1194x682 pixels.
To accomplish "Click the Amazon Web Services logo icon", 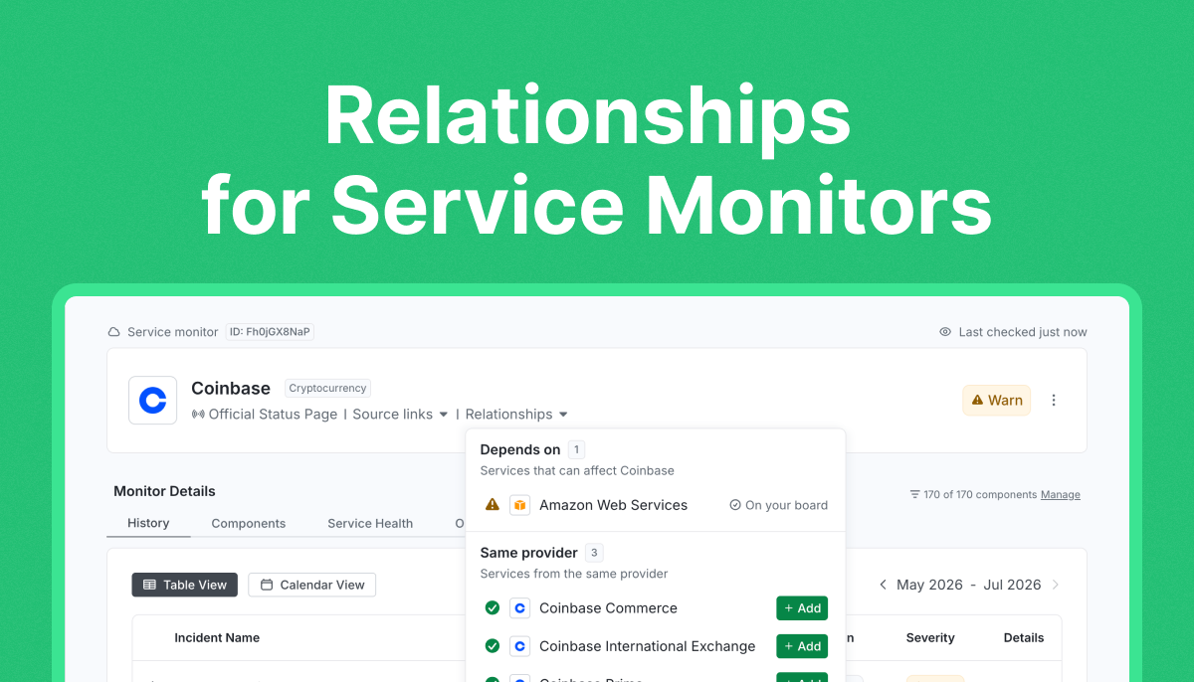I will coord(519,505).
